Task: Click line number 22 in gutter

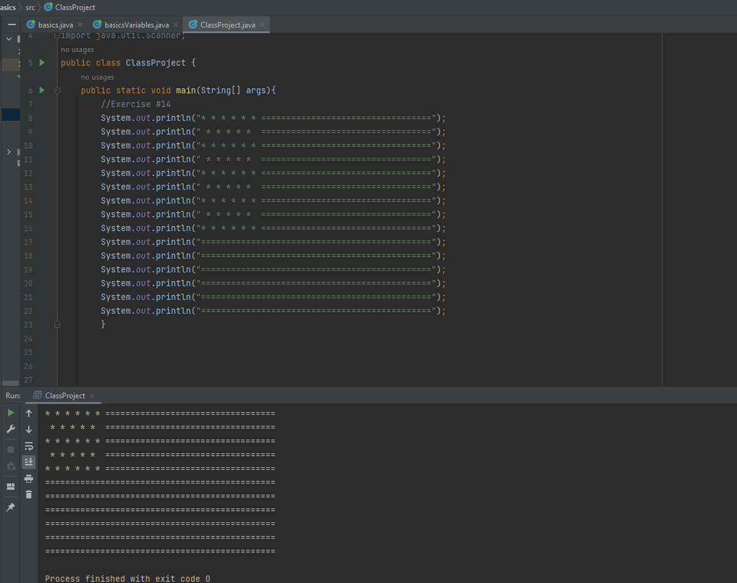Action: 28,311
